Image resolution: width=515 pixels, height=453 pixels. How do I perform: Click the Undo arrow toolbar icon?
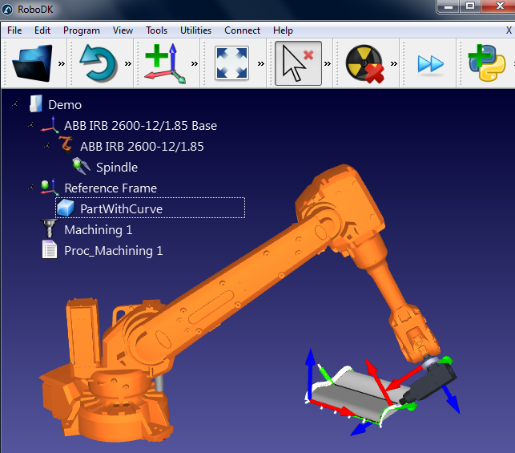99,63
